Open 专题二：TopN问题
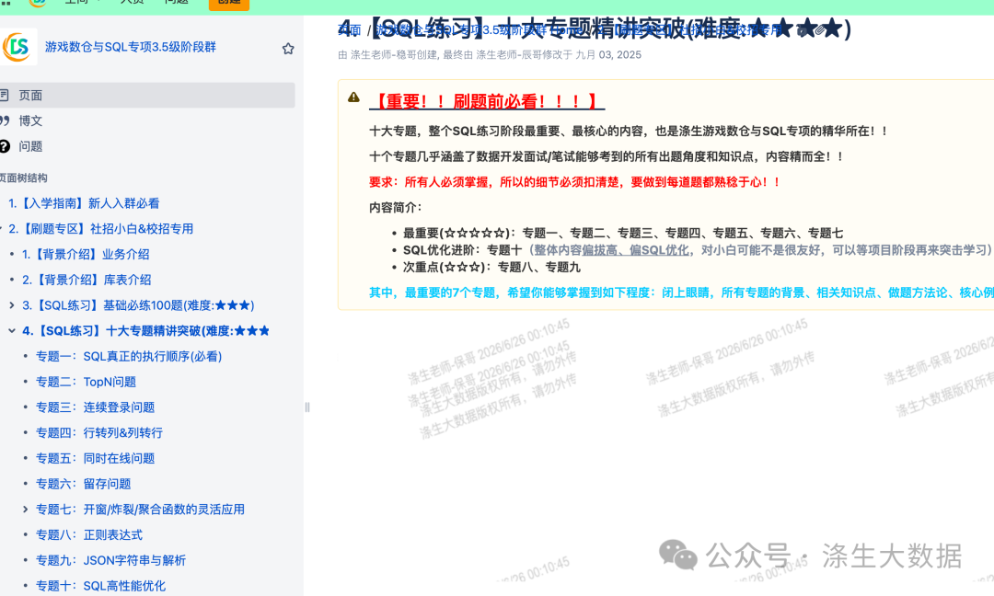 click(86, 382)
